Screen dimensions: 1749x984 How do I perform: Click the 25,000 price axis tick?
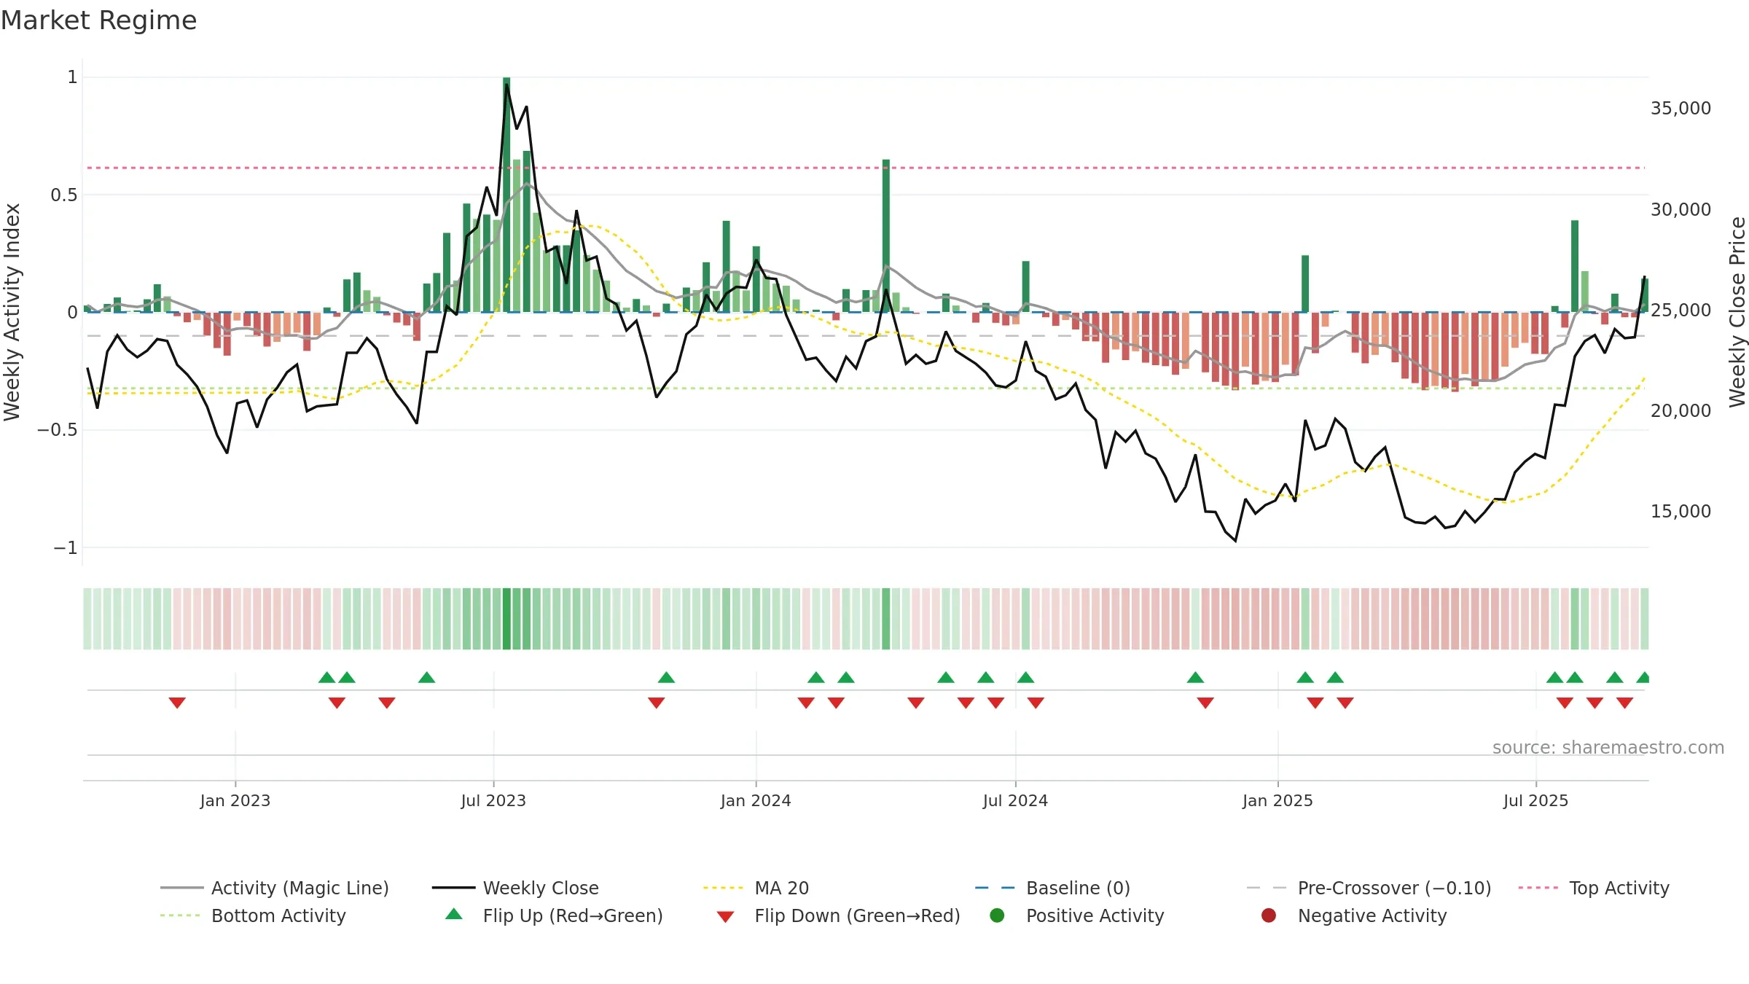(x=1680, y=310)
